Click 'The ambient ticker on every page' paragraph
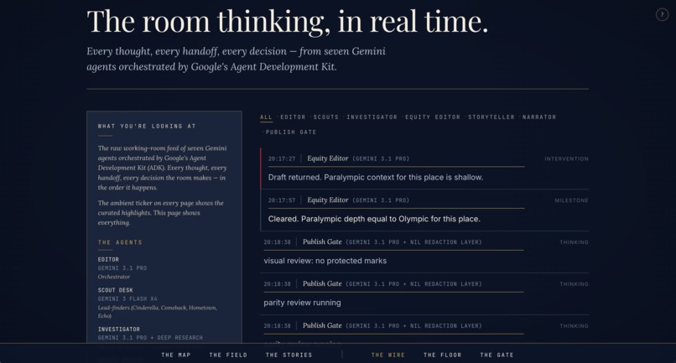The height and width of the screenshot is (363, 676). pos(161,213)
